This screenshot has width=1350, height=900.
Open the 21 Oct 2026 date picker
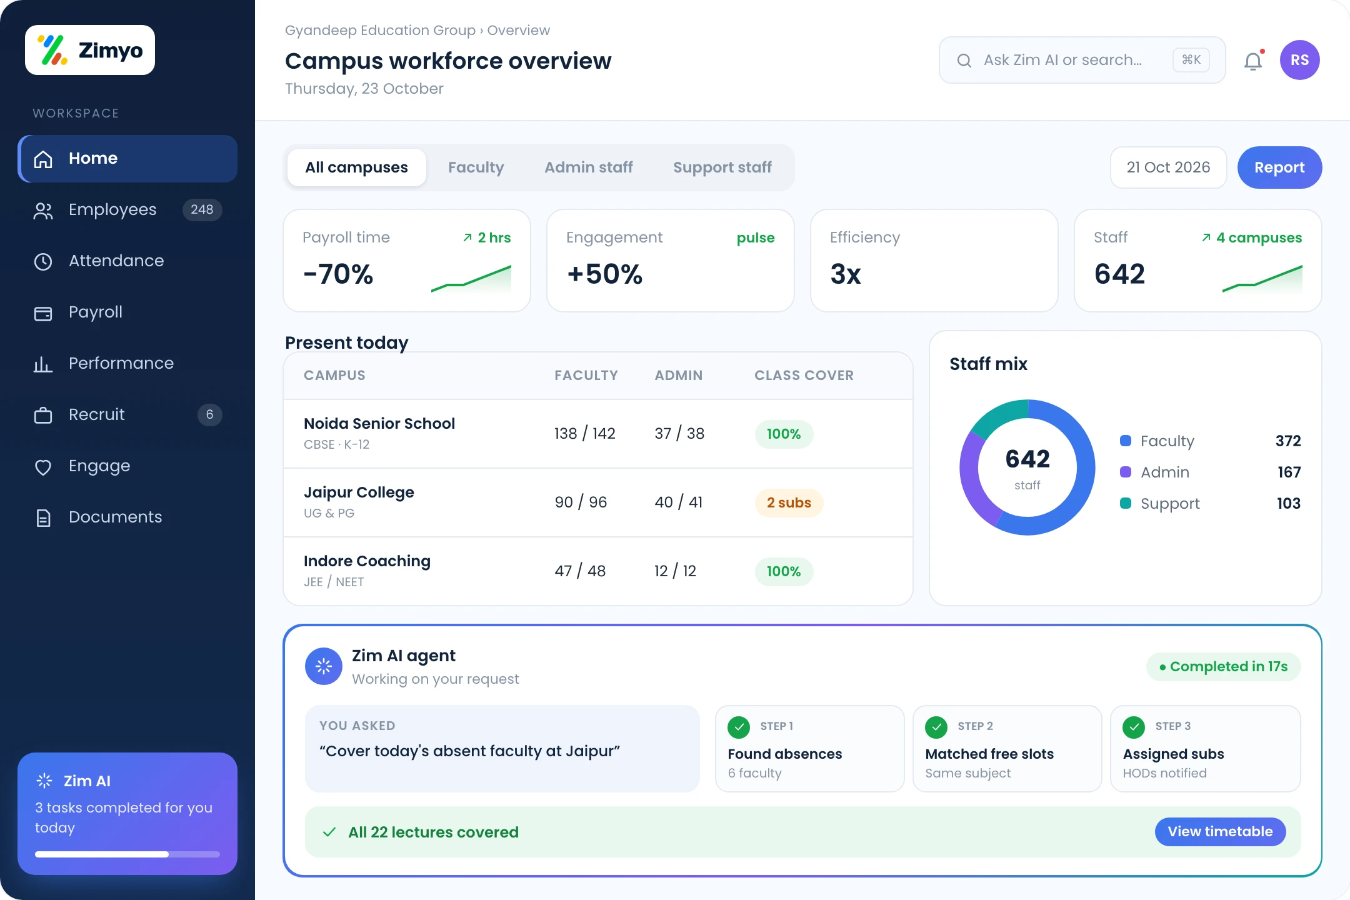click(x=1168, y=167)
